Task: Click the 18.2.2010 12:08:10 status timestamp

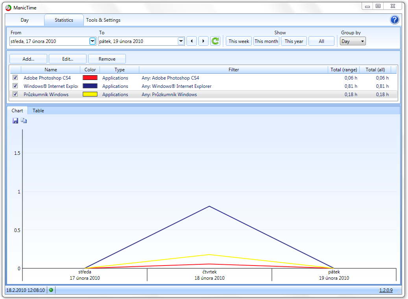Action: [x=26, y=290]
